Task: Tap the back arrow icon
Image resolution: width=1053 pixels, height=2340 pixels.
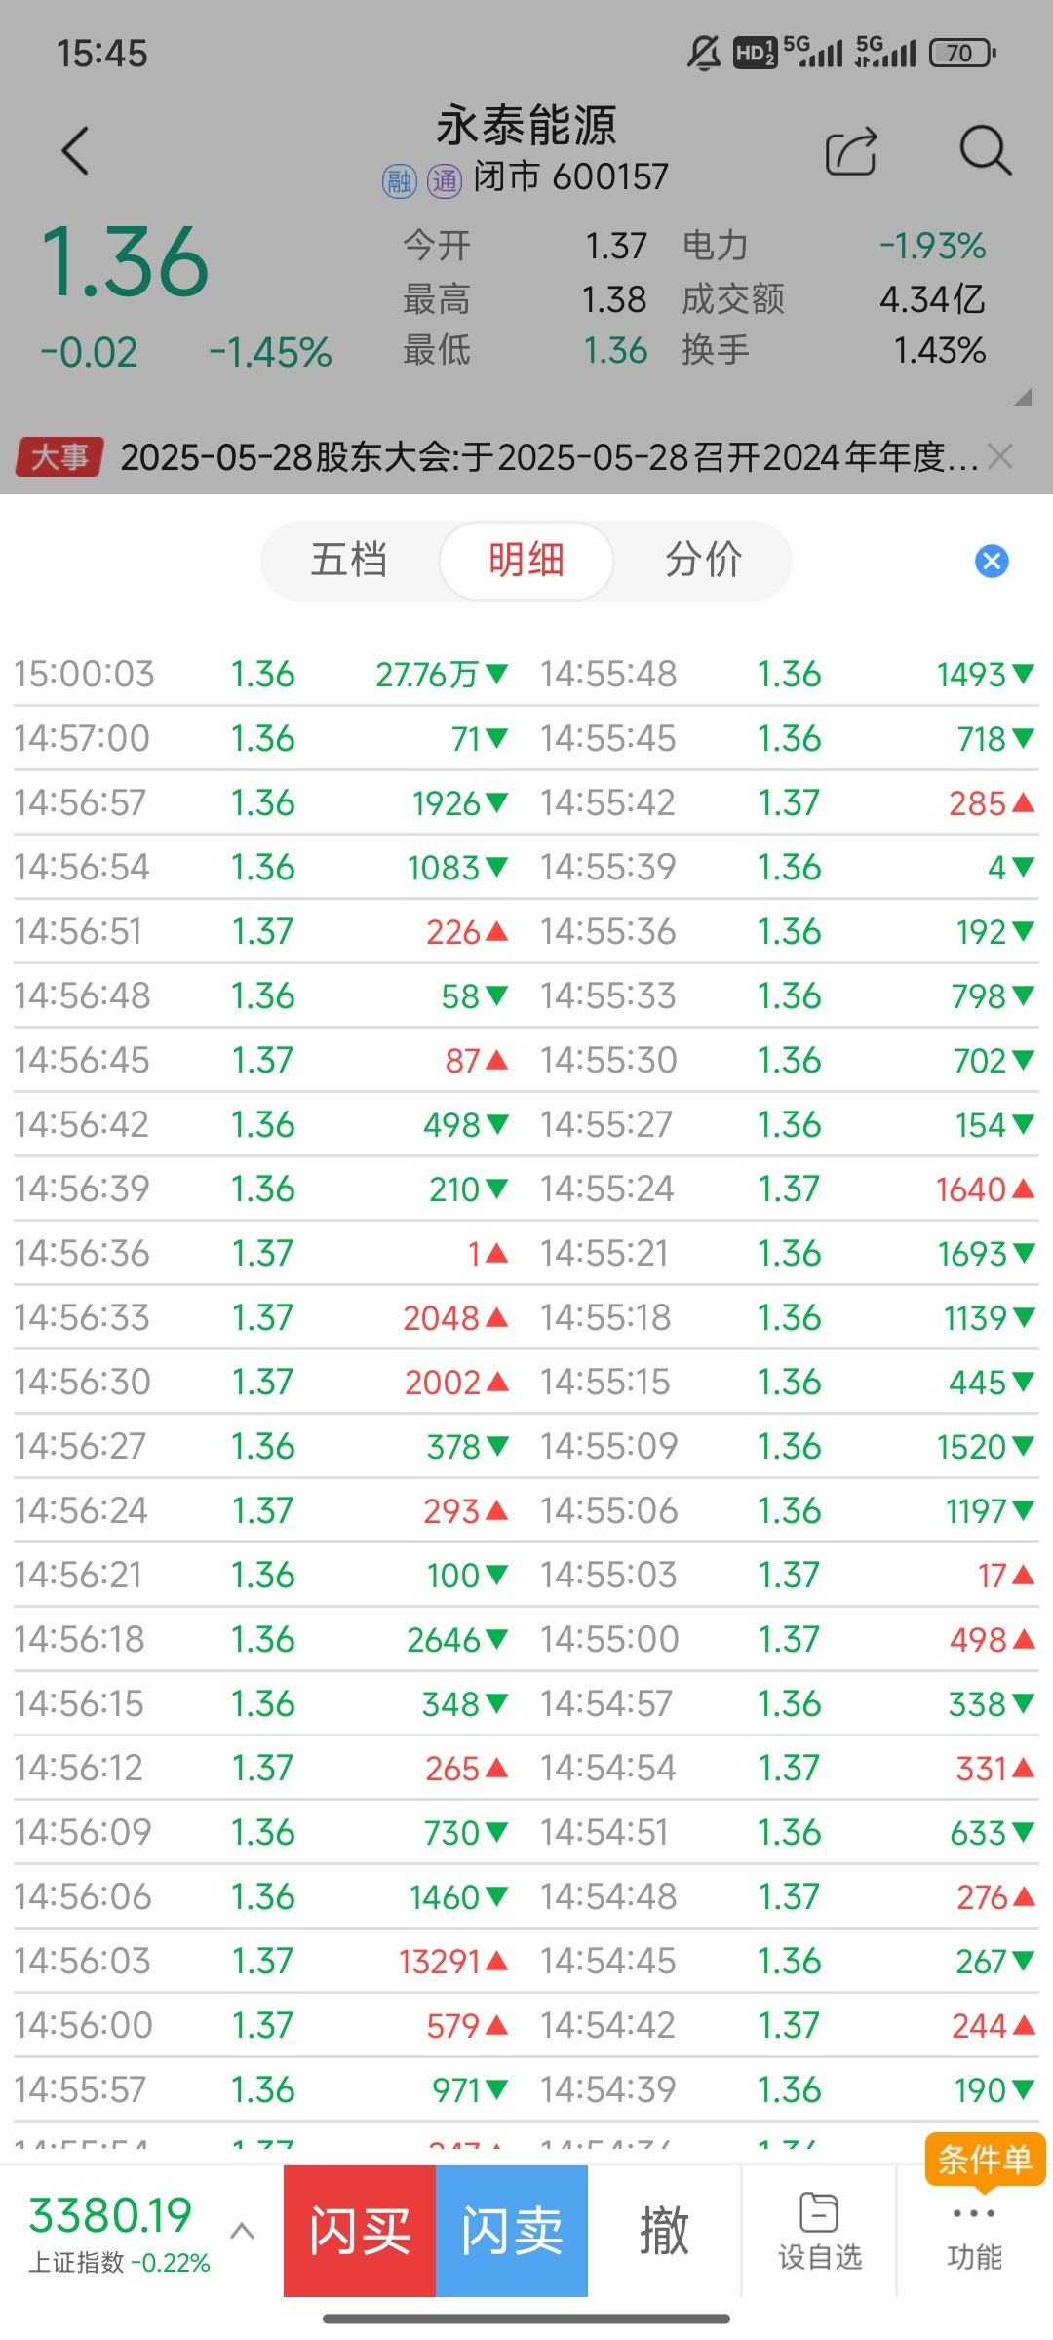Action: (75, 151)
